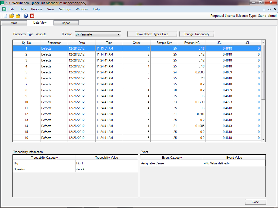This screenshot has width=278, height=208.
Task: Click the red X toolbar icon
Action: (x=32, y=16)
